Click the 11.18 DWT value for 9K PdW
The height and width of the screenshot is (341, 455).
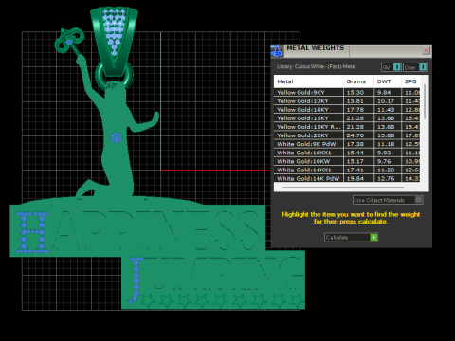click(x=386, y=144)
